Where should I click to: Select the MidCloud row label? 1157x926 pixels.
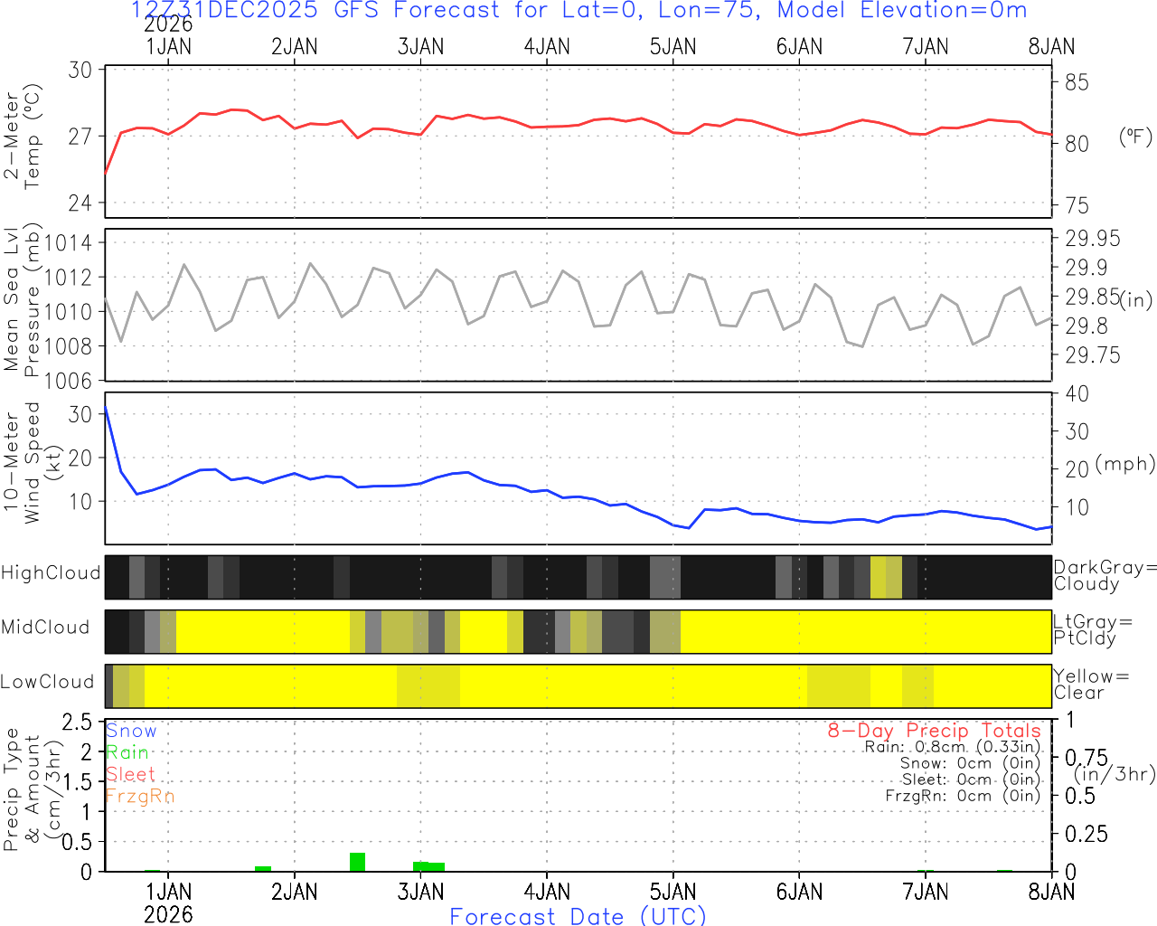[x=45, y=628]
